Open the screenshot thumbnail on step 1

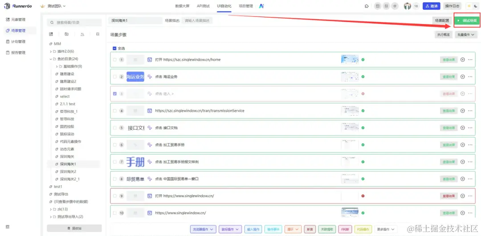point(350,60)
